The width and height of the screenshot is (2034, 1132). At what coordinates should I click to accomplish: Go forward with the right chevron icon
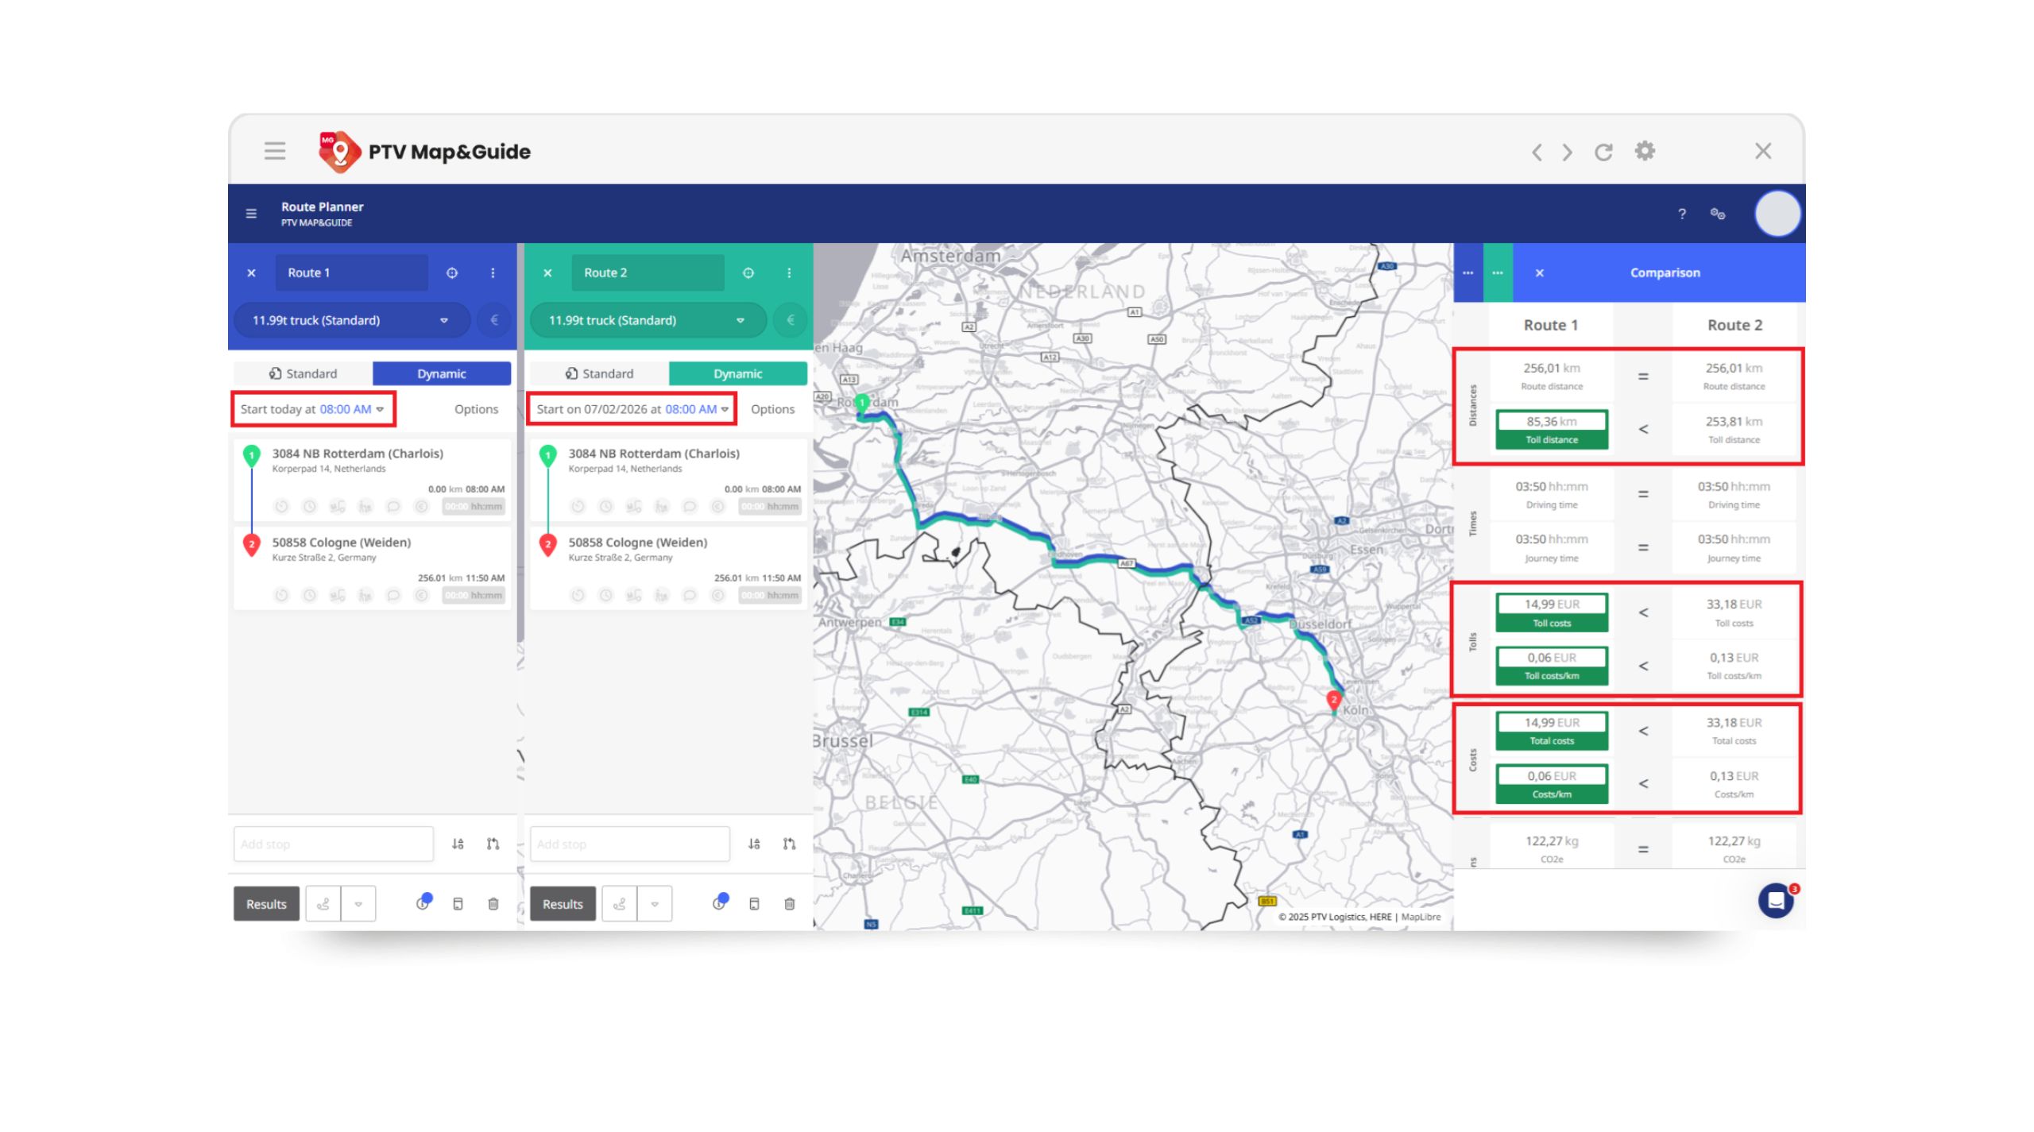1567,152
